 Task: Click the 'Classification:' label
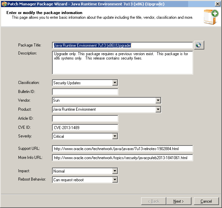(29, 83)
